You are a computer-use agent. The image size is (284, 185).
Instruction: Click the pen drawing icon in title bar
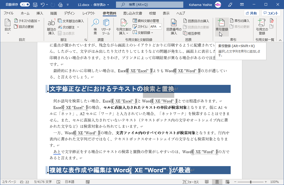pyautogui.click(x=230, y=4)
